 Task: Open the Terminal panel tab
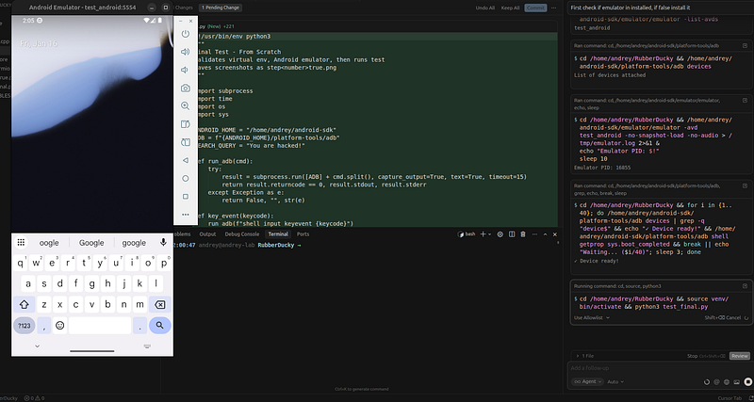278,234
